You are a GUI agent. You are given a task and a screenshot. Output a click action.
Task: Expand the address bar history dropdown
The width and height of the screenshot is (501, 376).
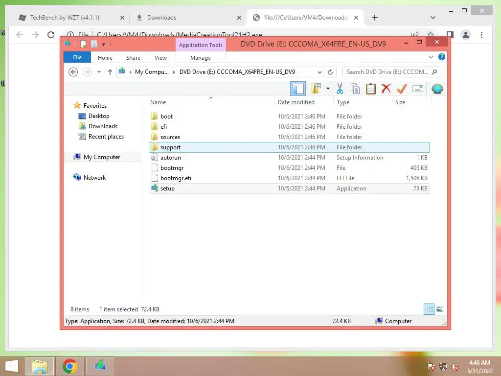pyautogui.click(x=319, y=72)
